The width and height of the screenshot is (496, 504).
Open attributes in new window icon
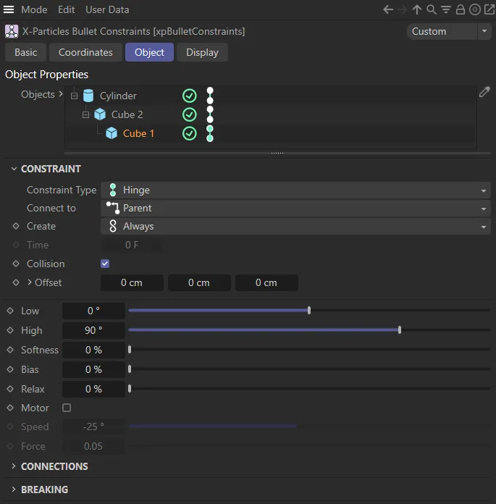[488, 9]
